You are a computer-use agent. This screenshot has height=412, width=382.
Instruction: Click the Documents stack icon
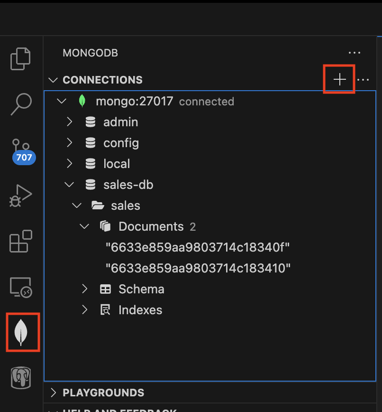[105, 226]
